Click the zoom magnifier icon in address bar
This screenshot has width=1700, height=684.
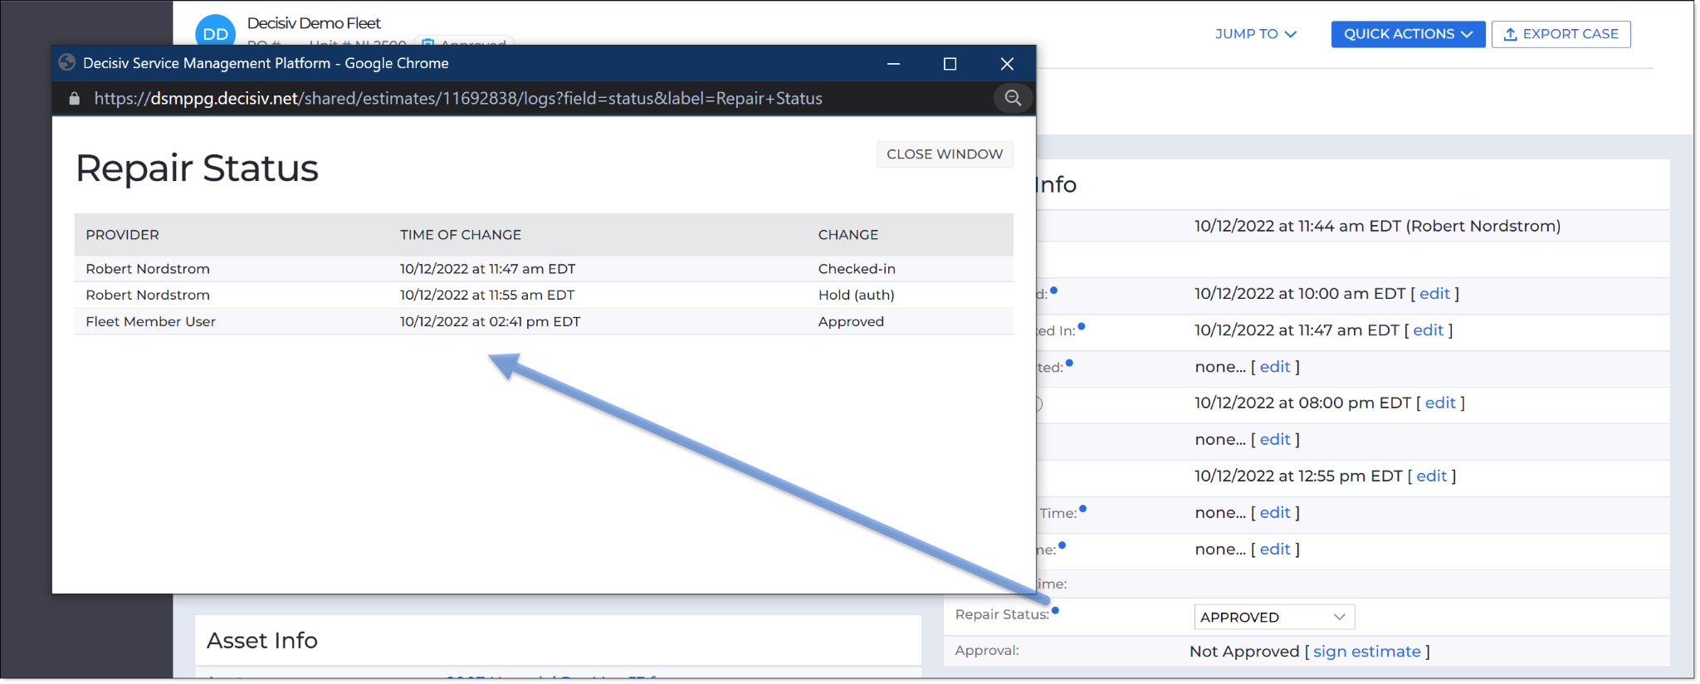[x=1013, y=98]
